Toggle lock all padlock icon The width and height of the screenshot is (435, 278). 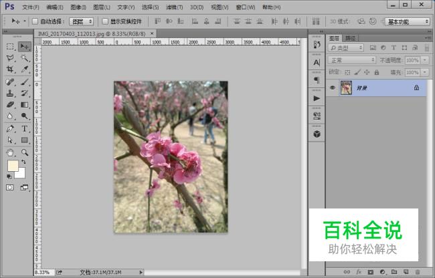pyautogui.click(x=377, y=73)
